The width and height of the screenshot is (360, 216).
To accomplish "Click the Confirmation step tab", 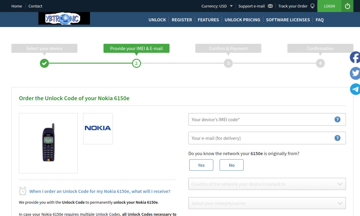I will point(320,48).
